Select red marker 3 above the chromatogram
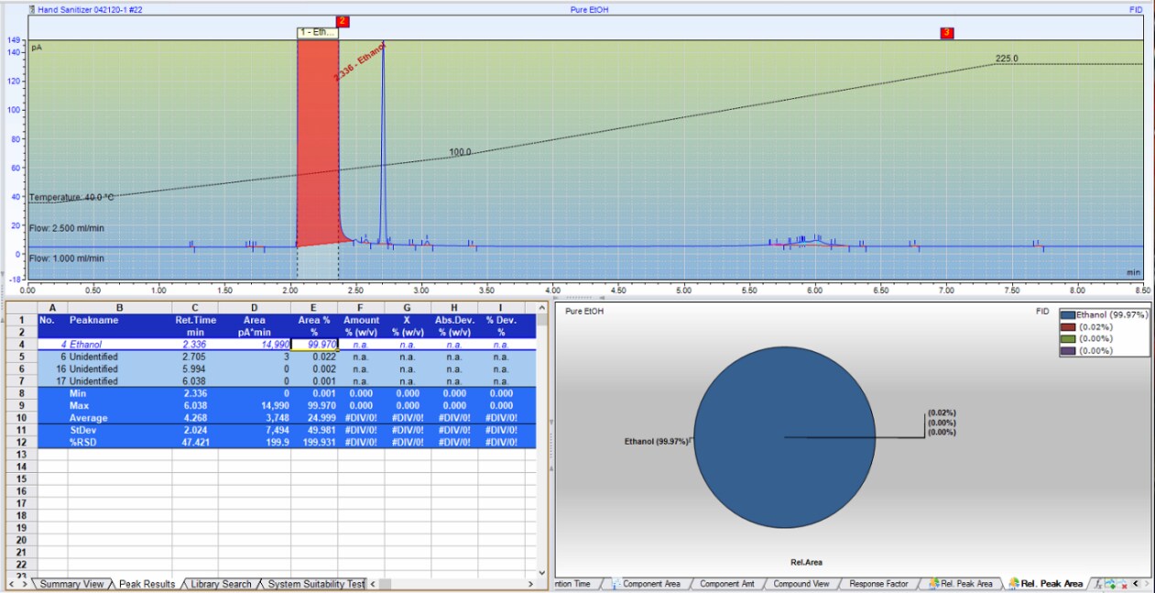 947,33
